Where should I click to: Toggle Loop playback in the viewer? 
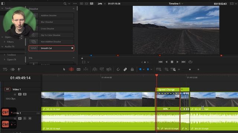point(190,62)
